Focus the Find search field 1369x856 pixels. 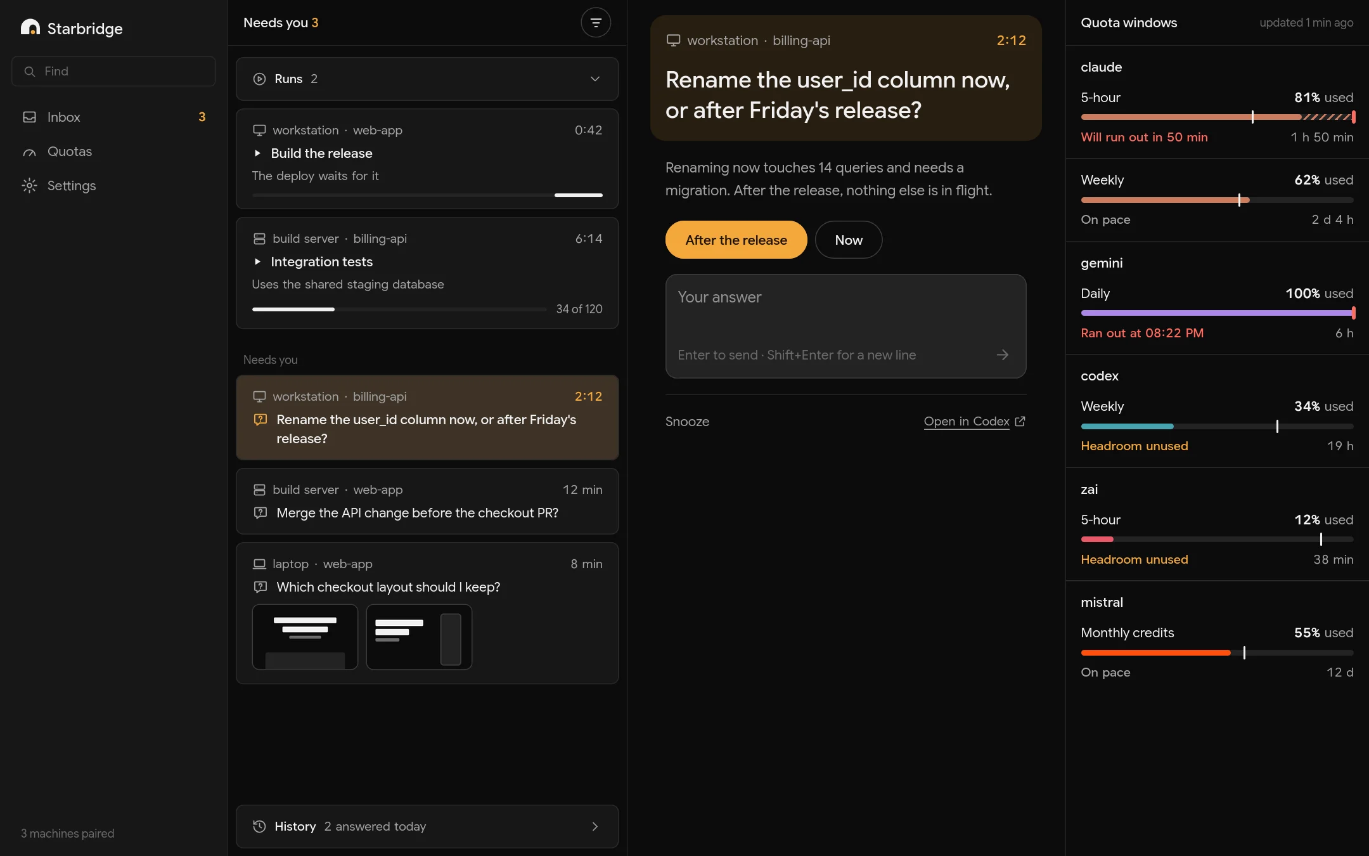pyautogui.click(x=113, y=72)
